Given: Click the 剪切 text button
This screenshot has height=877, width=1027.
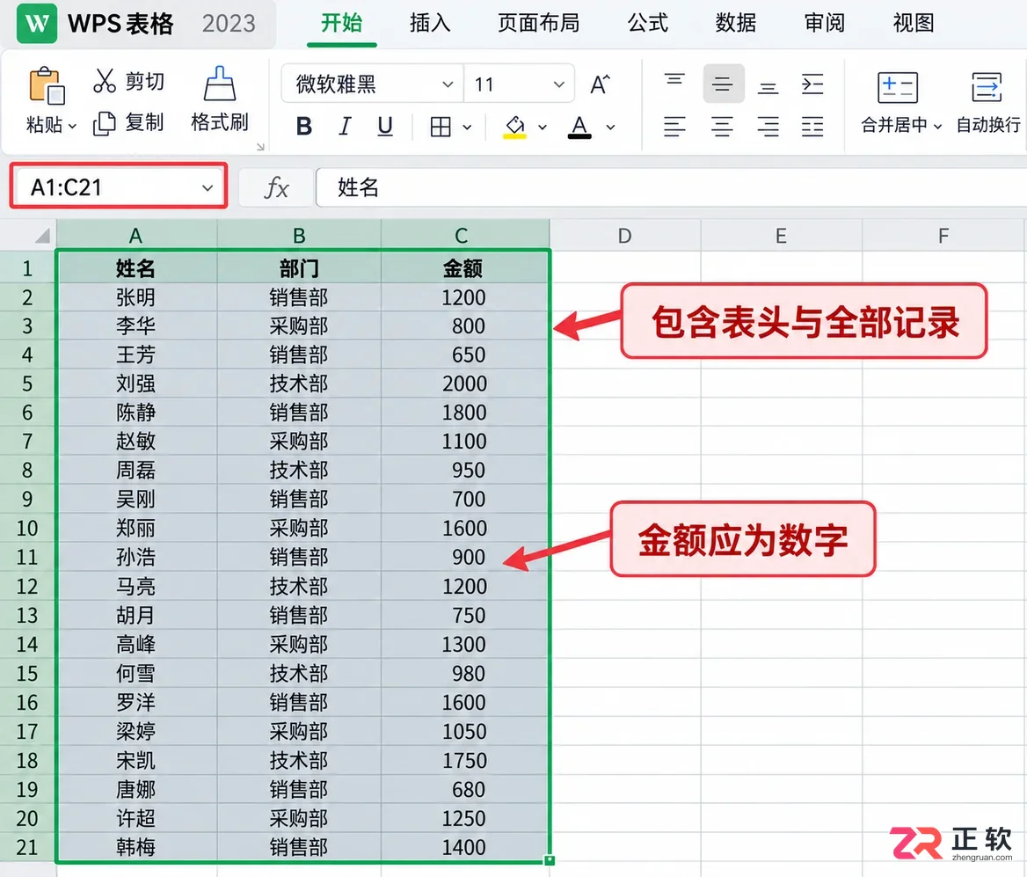Looking at the screenshot, I should [145, 81].
